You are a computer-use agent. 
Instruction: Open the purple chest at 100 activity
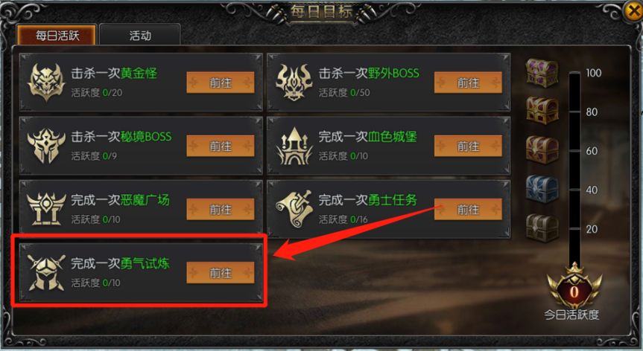(x=542, y=73)
